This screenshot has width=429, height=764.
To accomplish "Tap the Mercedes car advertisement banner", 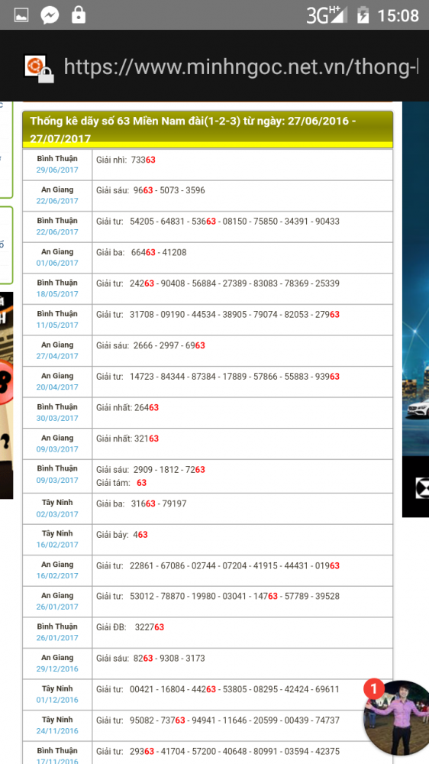I will [415, 309].
